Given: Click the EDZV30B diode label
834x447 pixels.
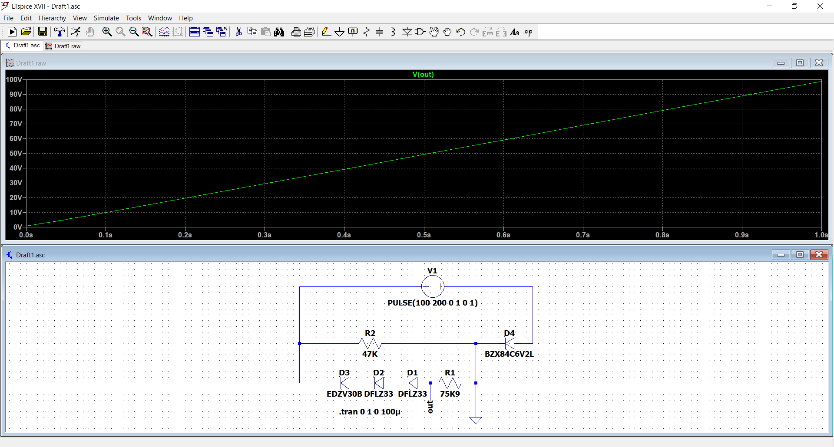Looking at the screenshot, I should 344,394.
